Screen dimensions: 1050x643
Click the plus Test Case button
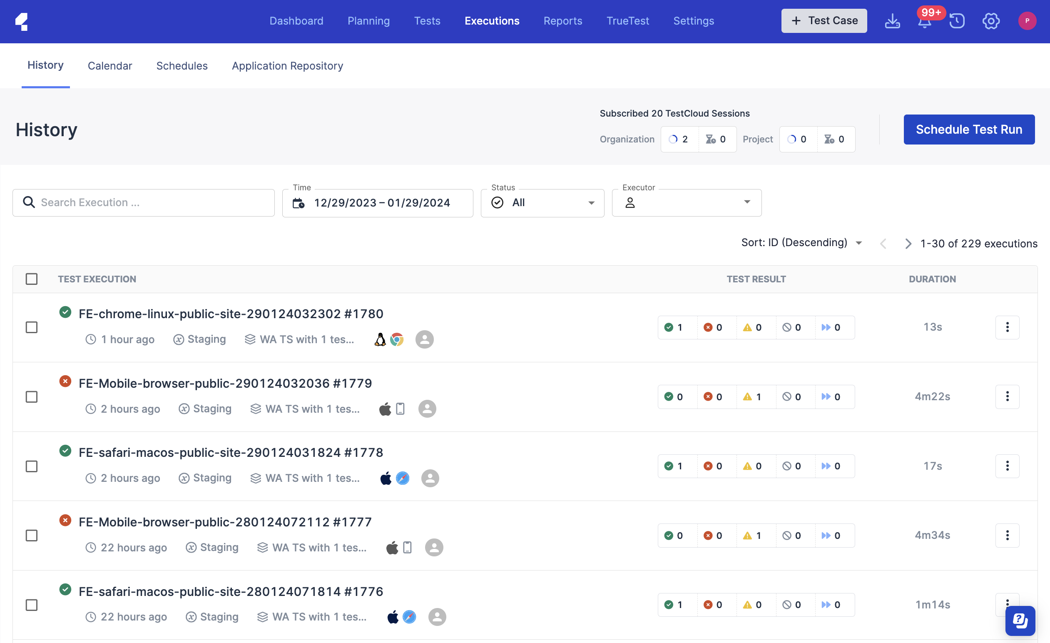pos(824,20)
